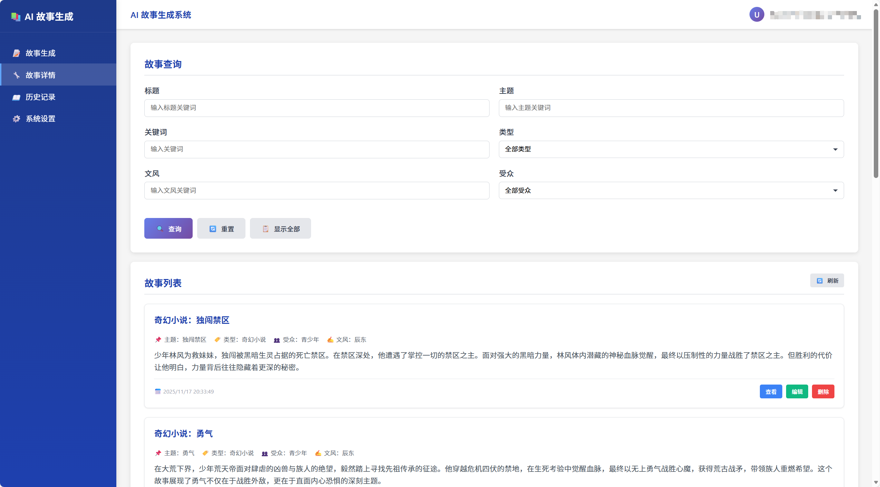880x487 pixels.
Task: Open the 历史记录 menu item
Action: [x=40, y=97]
